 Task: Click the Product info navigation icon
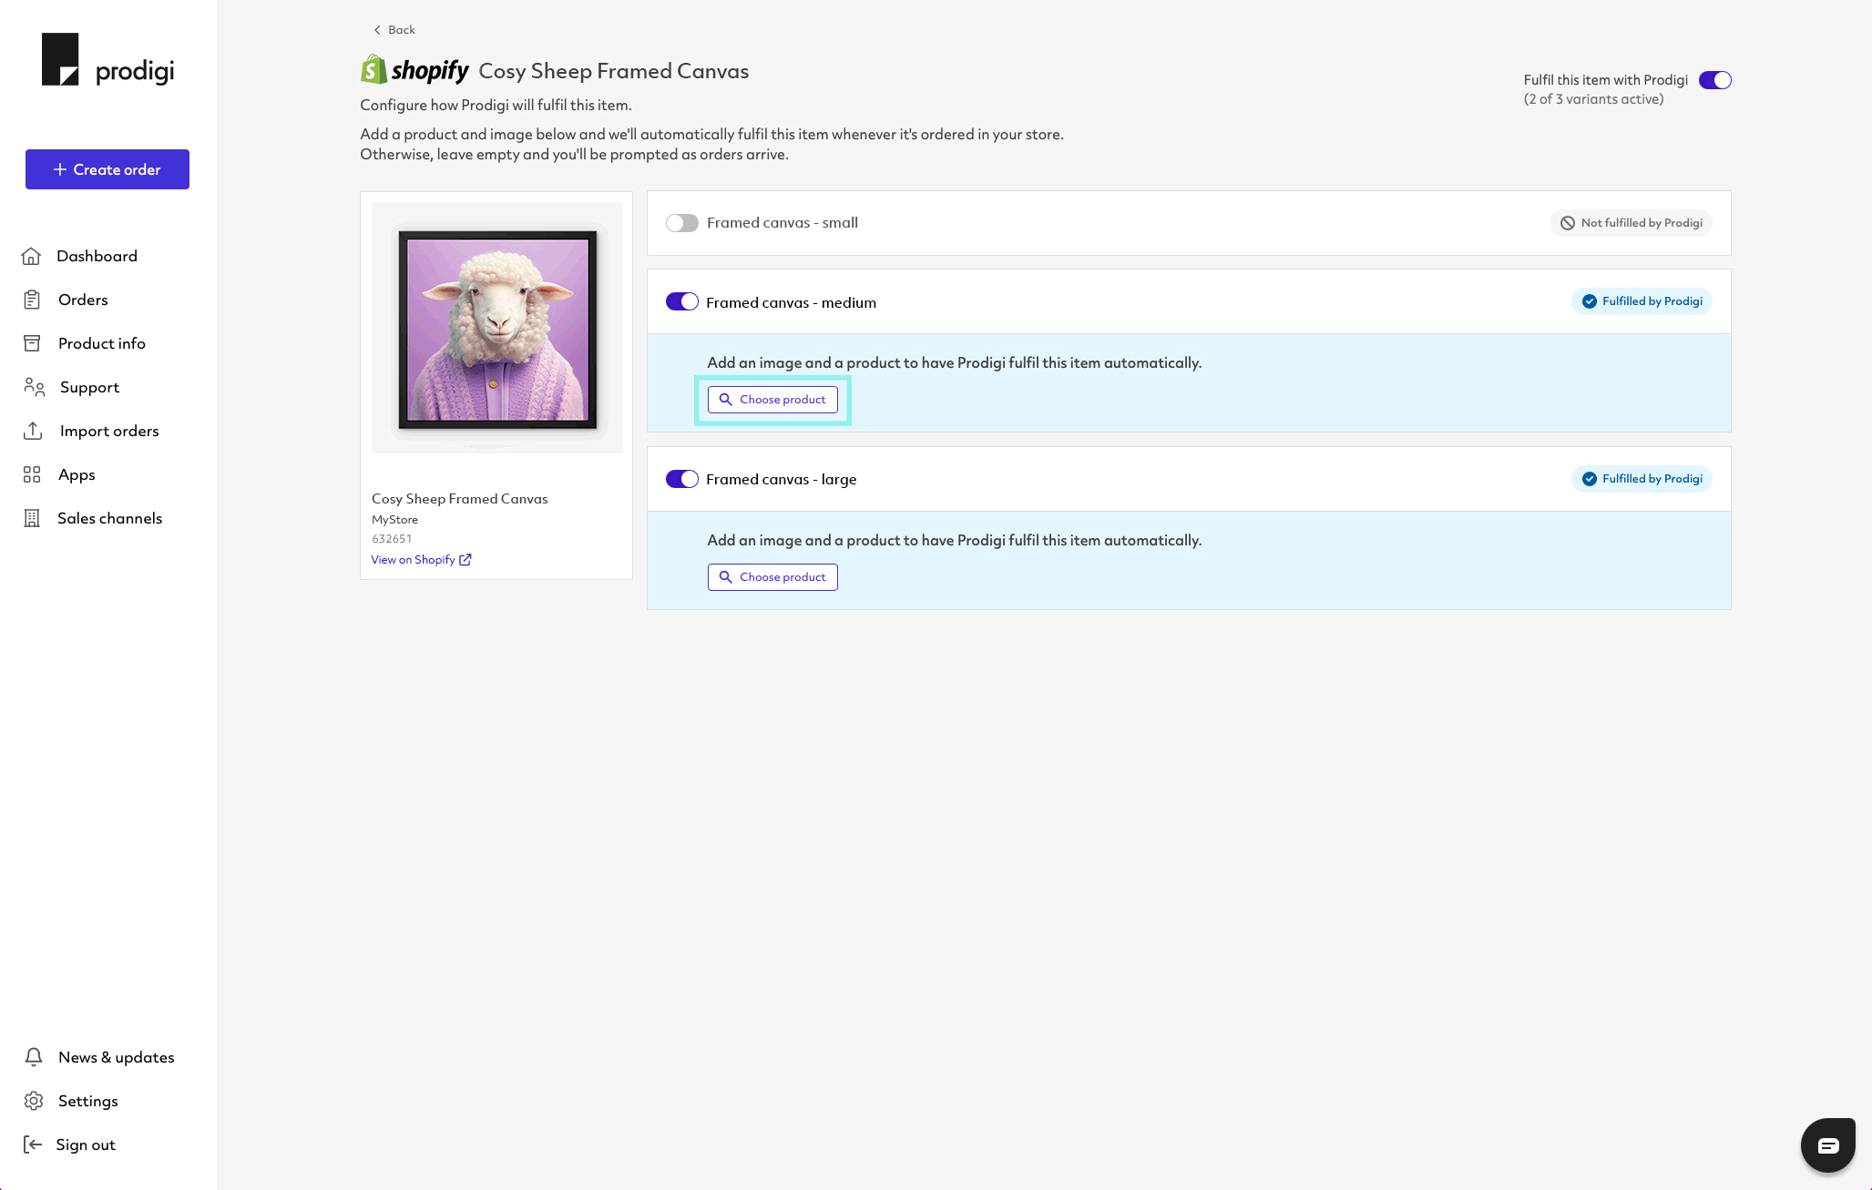tap(33, 342)
